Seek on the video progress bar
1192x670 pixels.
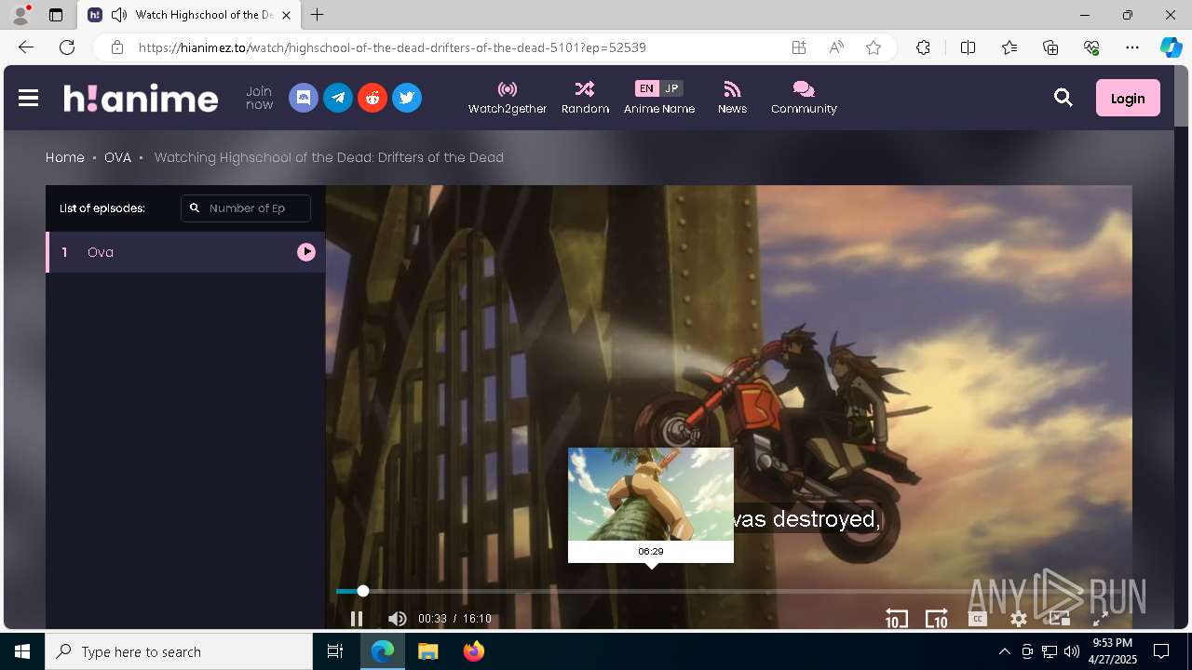(729, 591)
